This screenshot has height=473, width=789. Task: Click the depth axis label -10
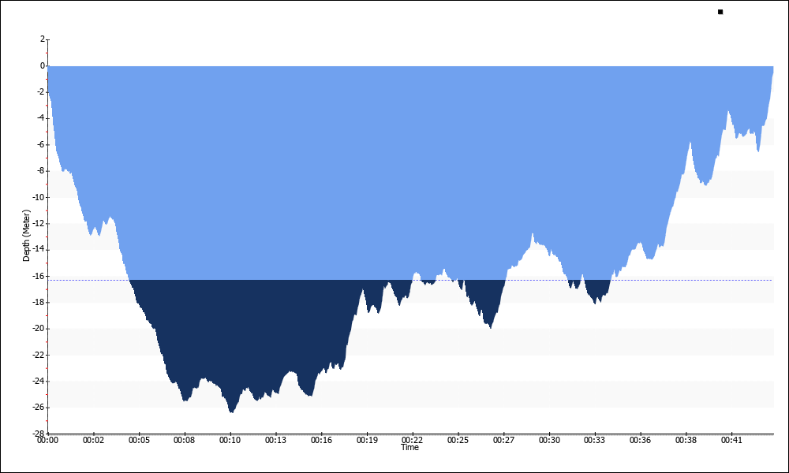click(39, 197)
